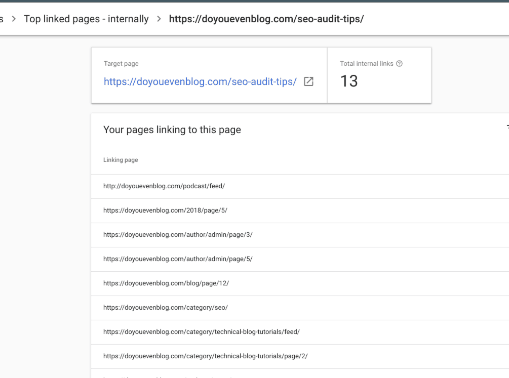Click the chevron before Top linked pages
This screenshot has width=509, height=378.
pos(14,19)
